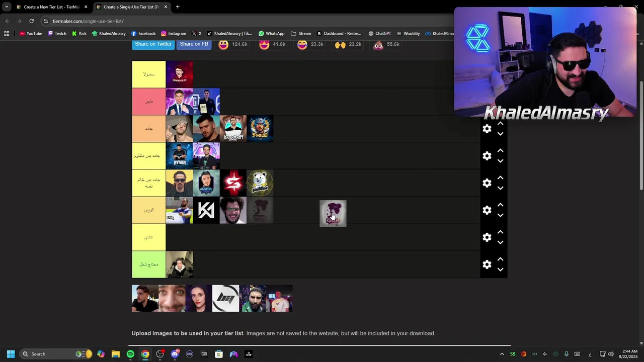Open the X bookmark

click(x=197, y=34)
